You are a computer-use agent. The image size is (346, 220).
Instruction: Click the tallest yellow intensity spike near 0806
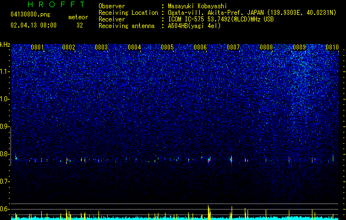tap(208, 212)
